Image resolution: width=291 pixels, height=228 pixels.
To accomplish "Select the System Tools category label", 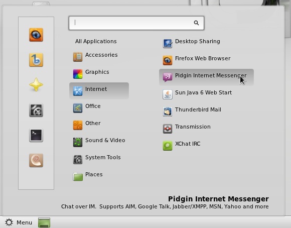I will tap(103, 157).
